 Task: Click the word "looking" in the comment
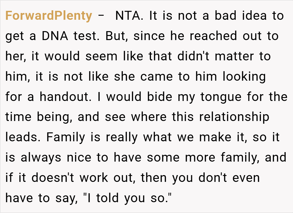pyautogui.click(x=244, y=77)
